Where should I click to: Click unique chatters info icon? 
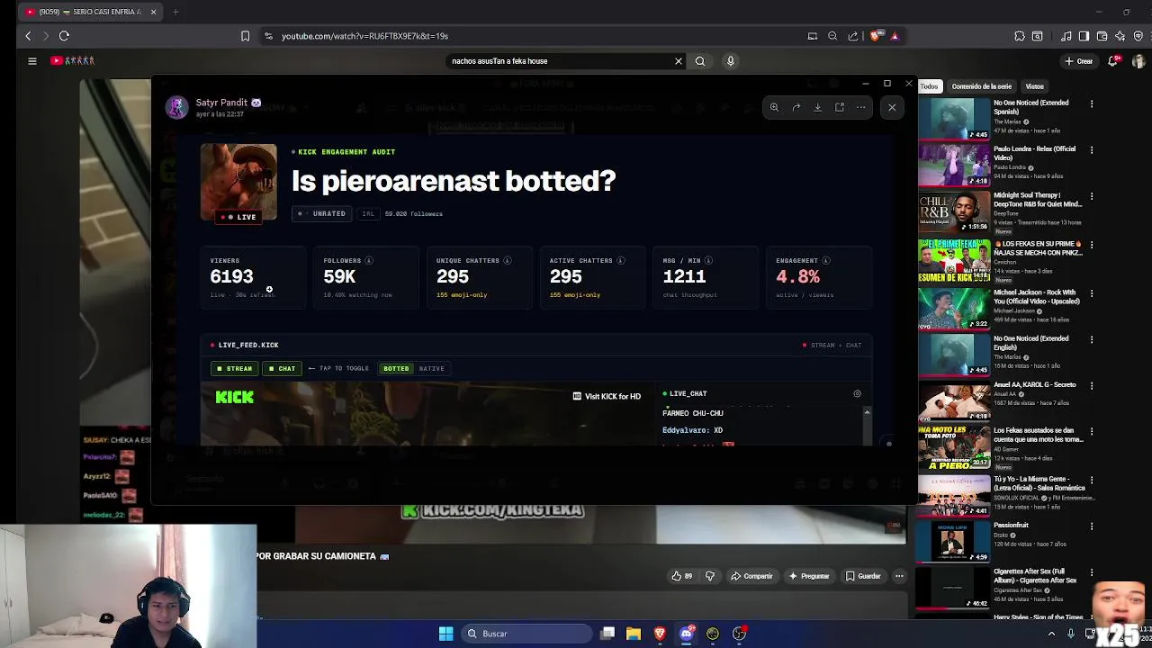[x=508, y=261]
